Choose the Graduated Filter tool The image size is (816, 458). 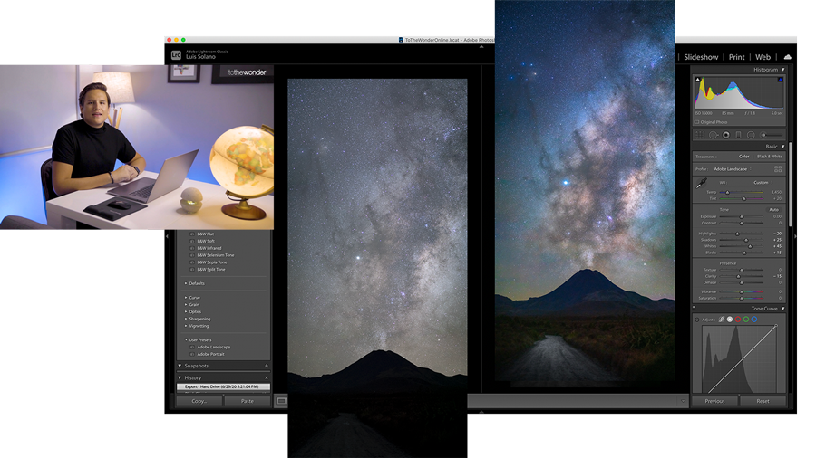(738, 135)
